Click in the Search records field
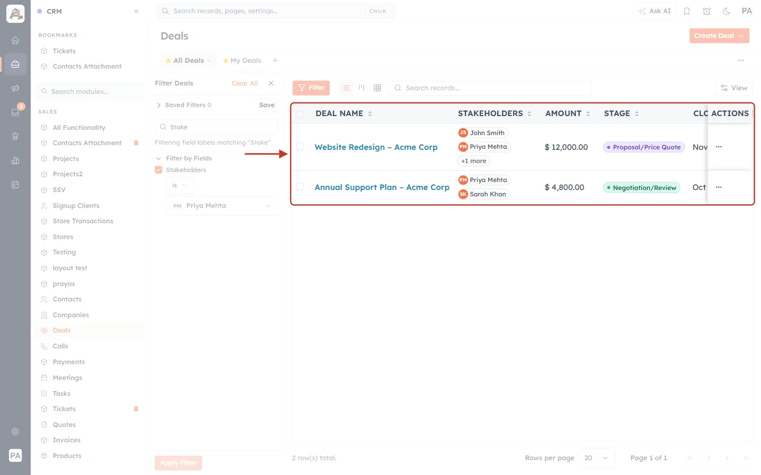The width and height of the screenshot is (761, 475). [x=490, y=88]
